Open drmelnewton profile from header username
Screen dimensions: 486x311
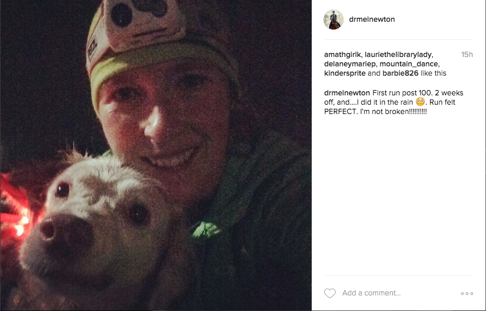click(371, 19)
